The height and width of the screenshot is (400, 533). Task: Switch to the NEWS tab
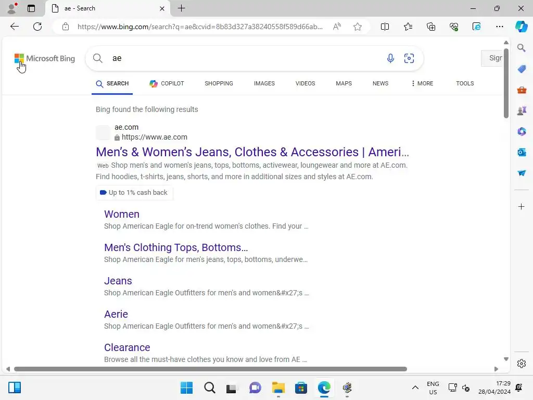click(380, 83)
